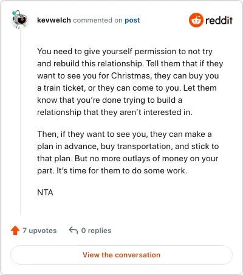Screen dimensions: 243x275
Task: Click the vertical comment thread line
Action: tap(20, 122)
